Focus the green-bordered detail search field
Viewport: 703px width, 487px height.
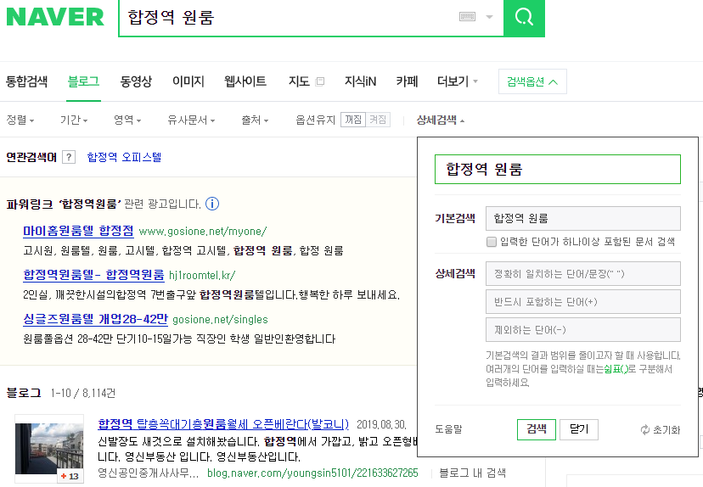point(558,170)
